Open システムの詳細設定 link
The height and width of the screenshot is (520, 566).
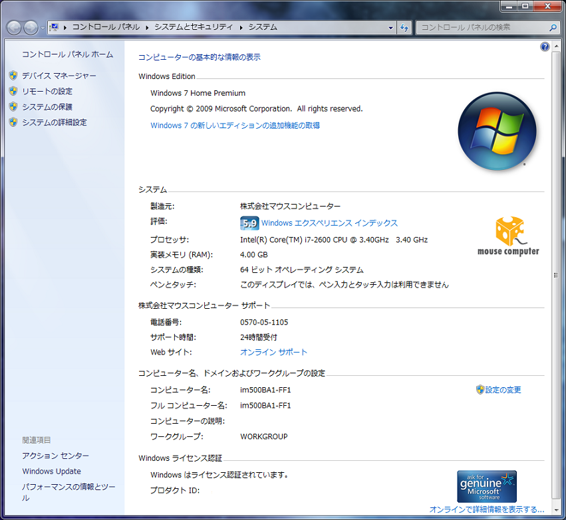click(55, 122)
